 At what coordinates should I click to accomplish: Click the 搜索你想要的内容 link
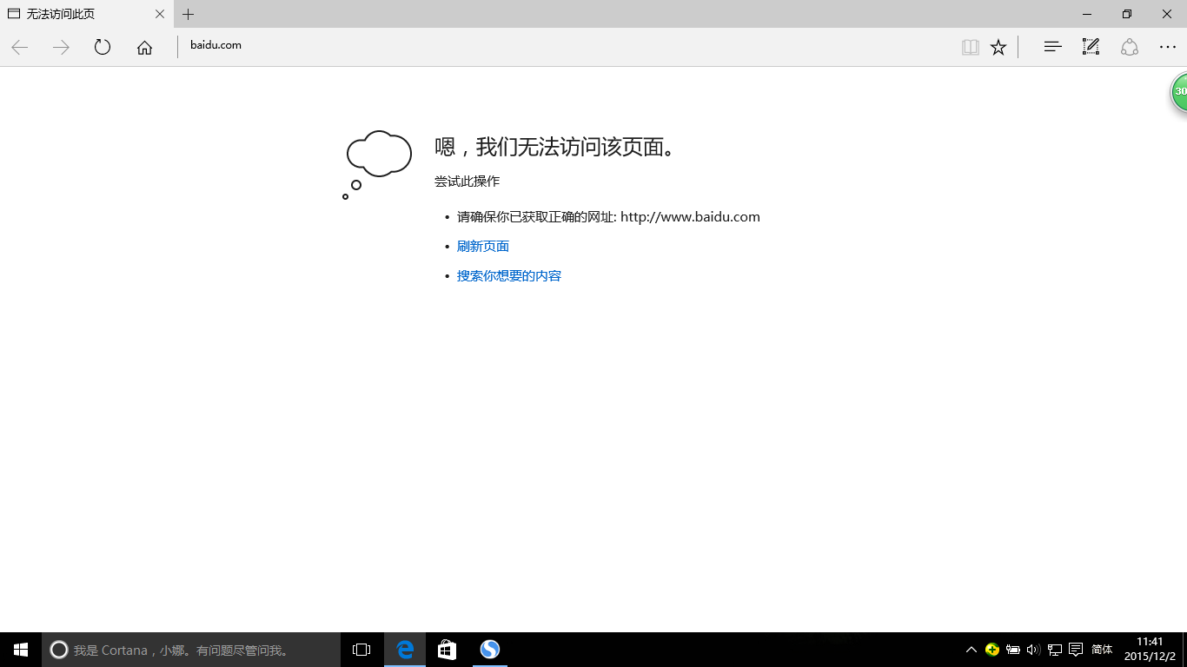(x=509, y=276)
